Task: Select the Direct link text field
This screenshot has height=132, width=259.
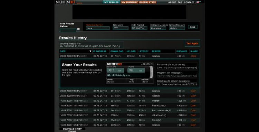Action: (x=177, y=84)
